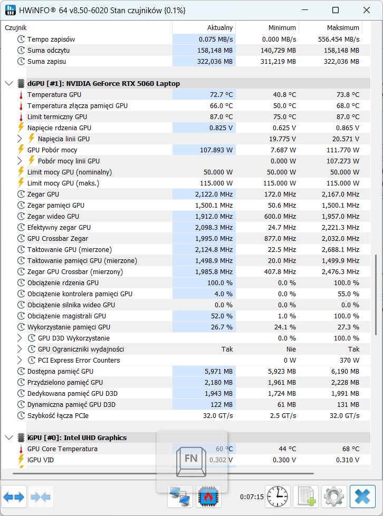Click lightning icon beside iGPU VID

pos(21,460)
